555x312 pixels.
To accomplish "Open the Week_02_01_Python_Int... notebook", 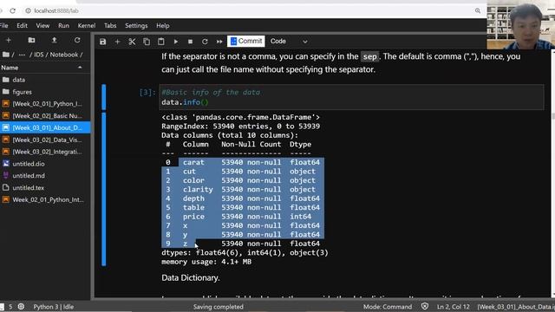I will [x=45, y=199].
